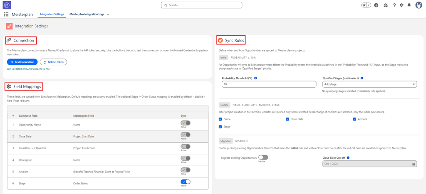Open the App Launcher grid icon
This screenshot has width=426, height=194.
6,15
